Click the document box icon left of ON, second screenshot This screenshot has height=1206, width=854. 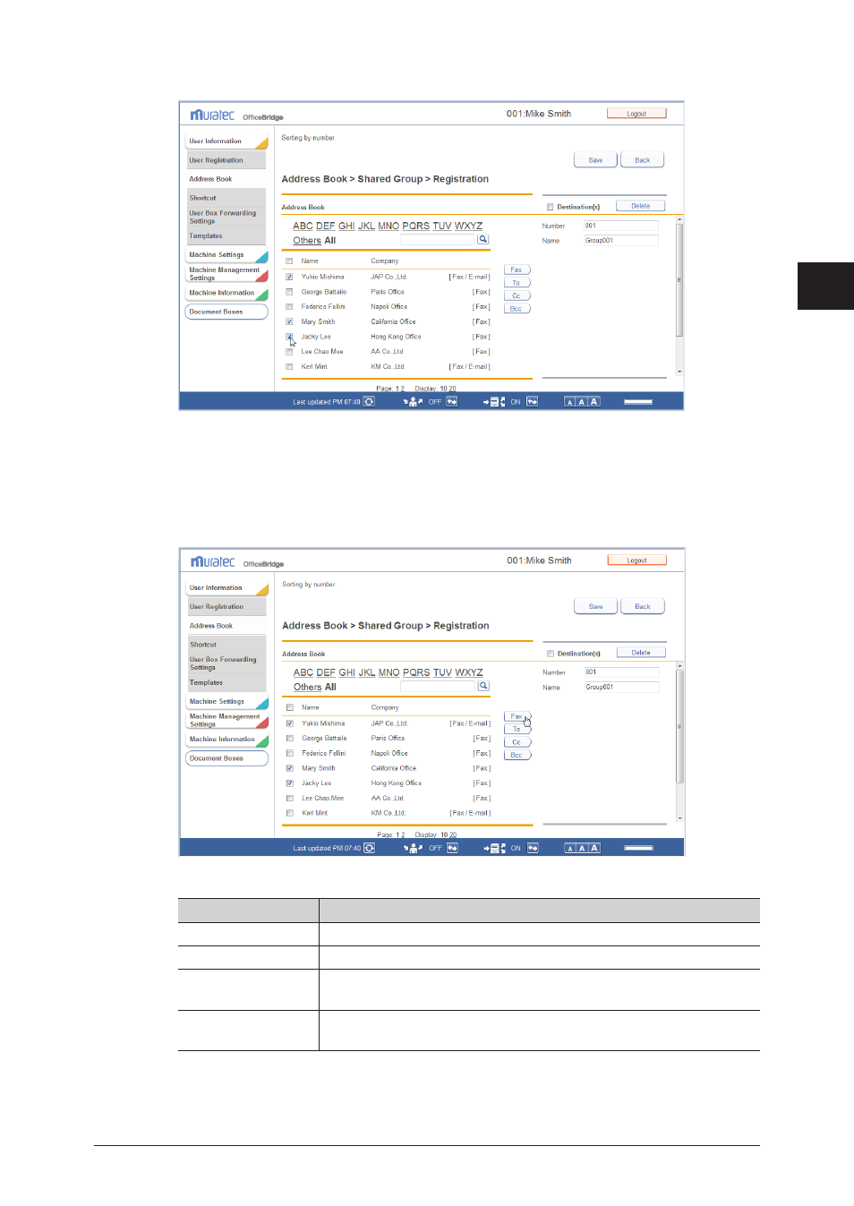pyautogui.click(x=495, y=848)
